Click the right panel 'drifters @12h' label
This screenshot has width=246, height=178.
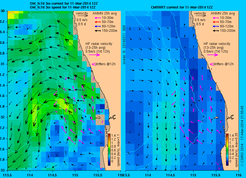(223, 64)
